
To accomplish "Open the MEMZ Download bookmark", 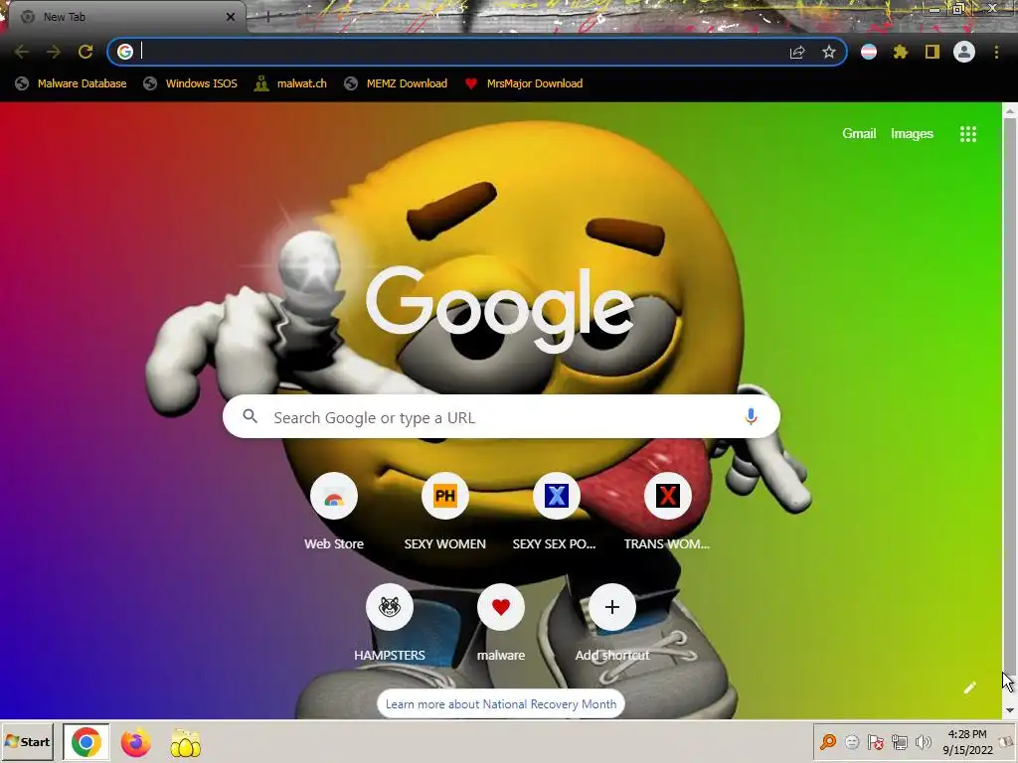I will pos(396,83).
